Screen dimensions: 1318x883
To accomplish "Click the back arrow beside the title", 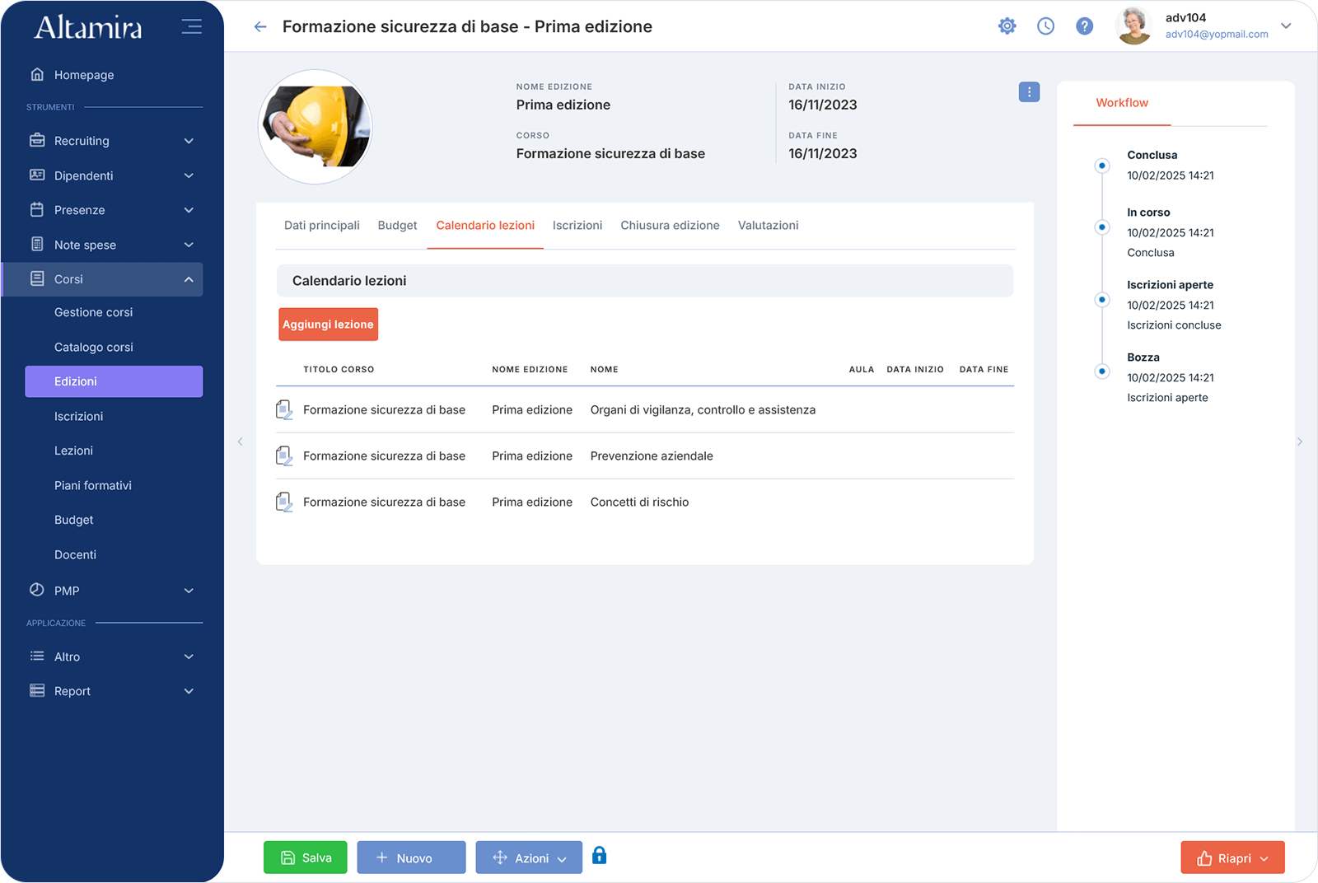I will pyautogui.click(x=260, y=27).
